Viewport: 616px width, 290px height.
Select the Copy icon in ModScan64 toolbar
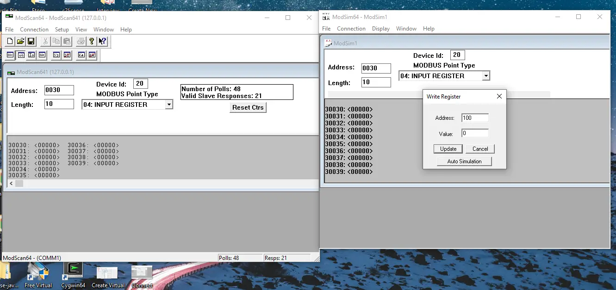(x=56, y=41)
